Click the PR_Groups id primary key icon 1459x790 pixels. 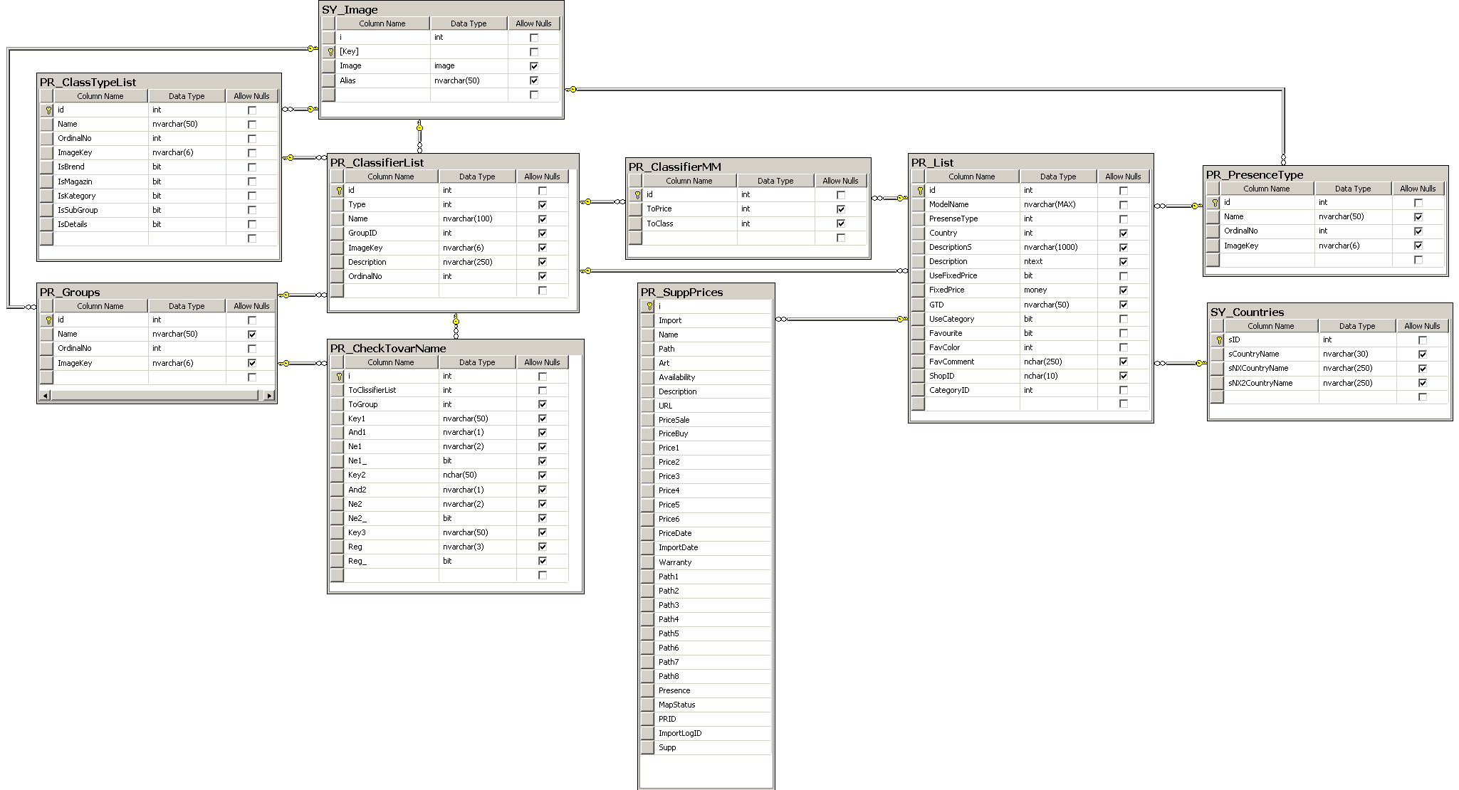(x=48, y=320)
